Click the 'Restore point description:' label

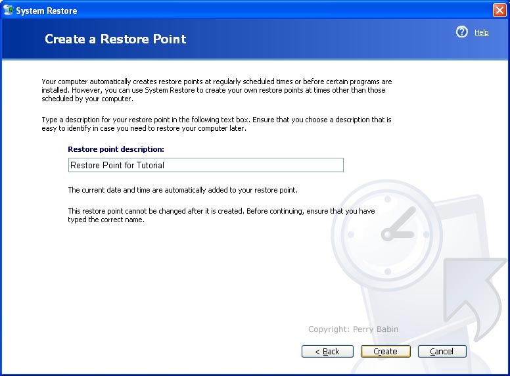point(116,149)
